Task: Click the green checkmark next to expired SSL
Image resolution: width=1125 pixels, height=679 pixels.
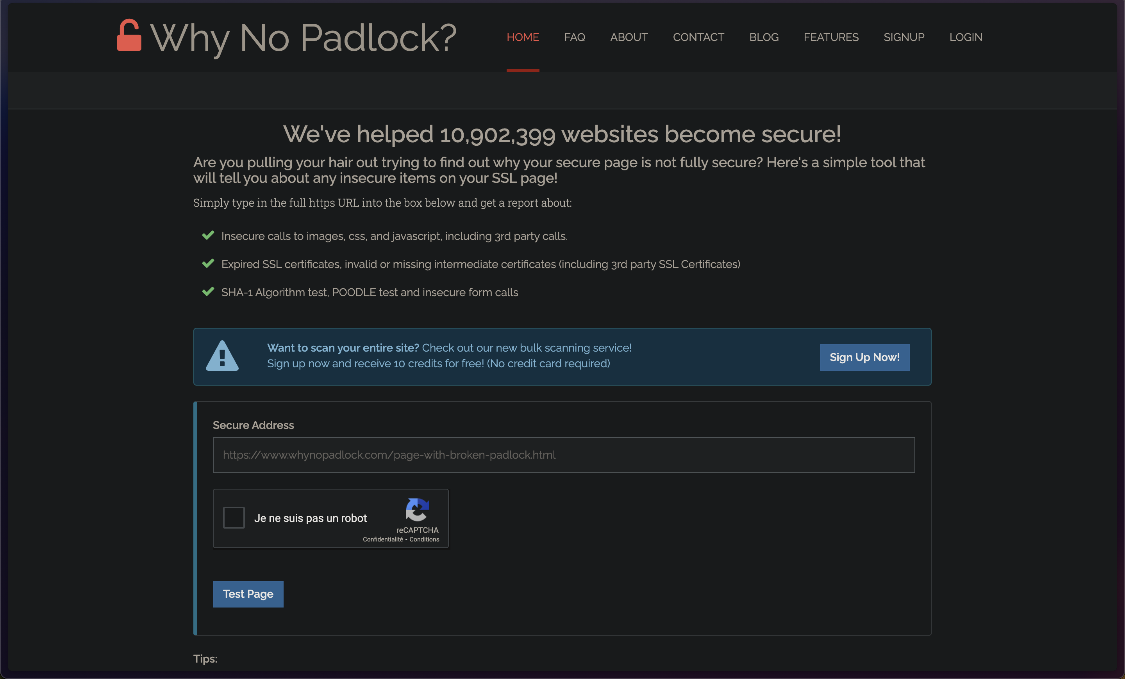Action: coord(208,264)
